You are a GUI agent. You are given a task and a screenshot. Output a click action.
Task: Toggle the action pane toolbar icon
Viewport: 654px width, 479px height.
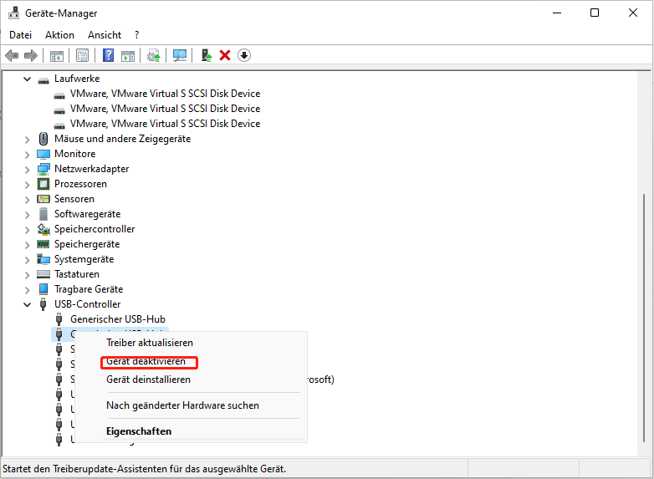coord(128,55)
